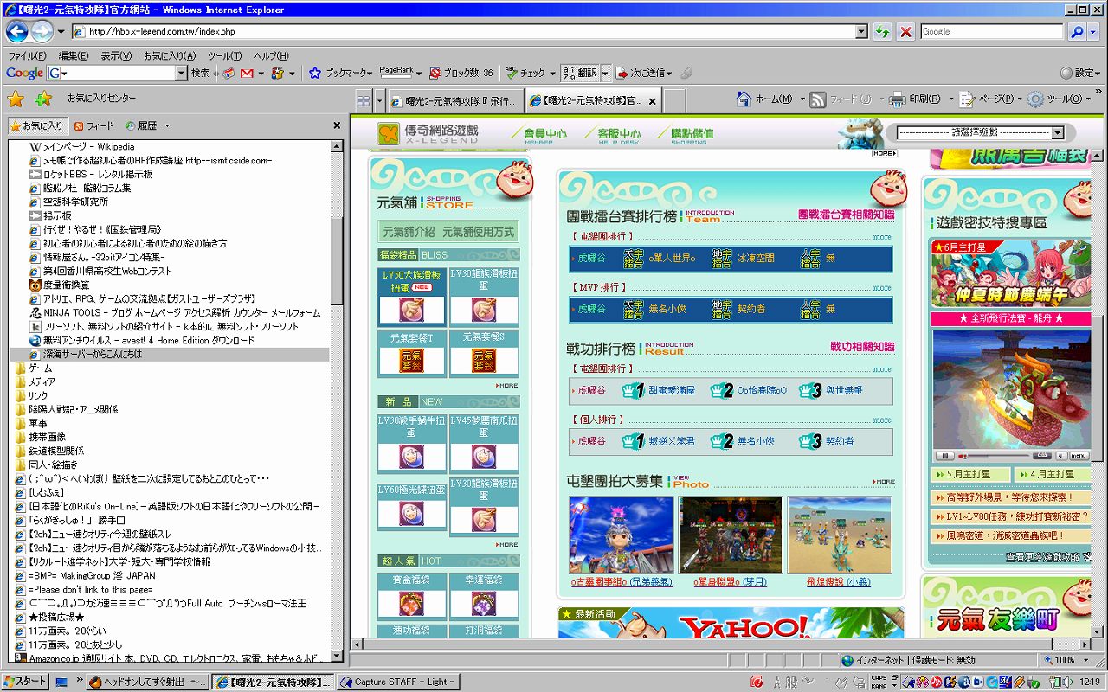Pause the video with the player button

point(946,455)
